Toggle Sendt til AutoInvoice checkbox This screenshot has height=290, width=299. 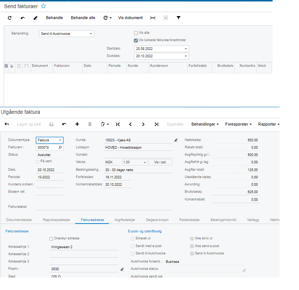tap(133, 254)
